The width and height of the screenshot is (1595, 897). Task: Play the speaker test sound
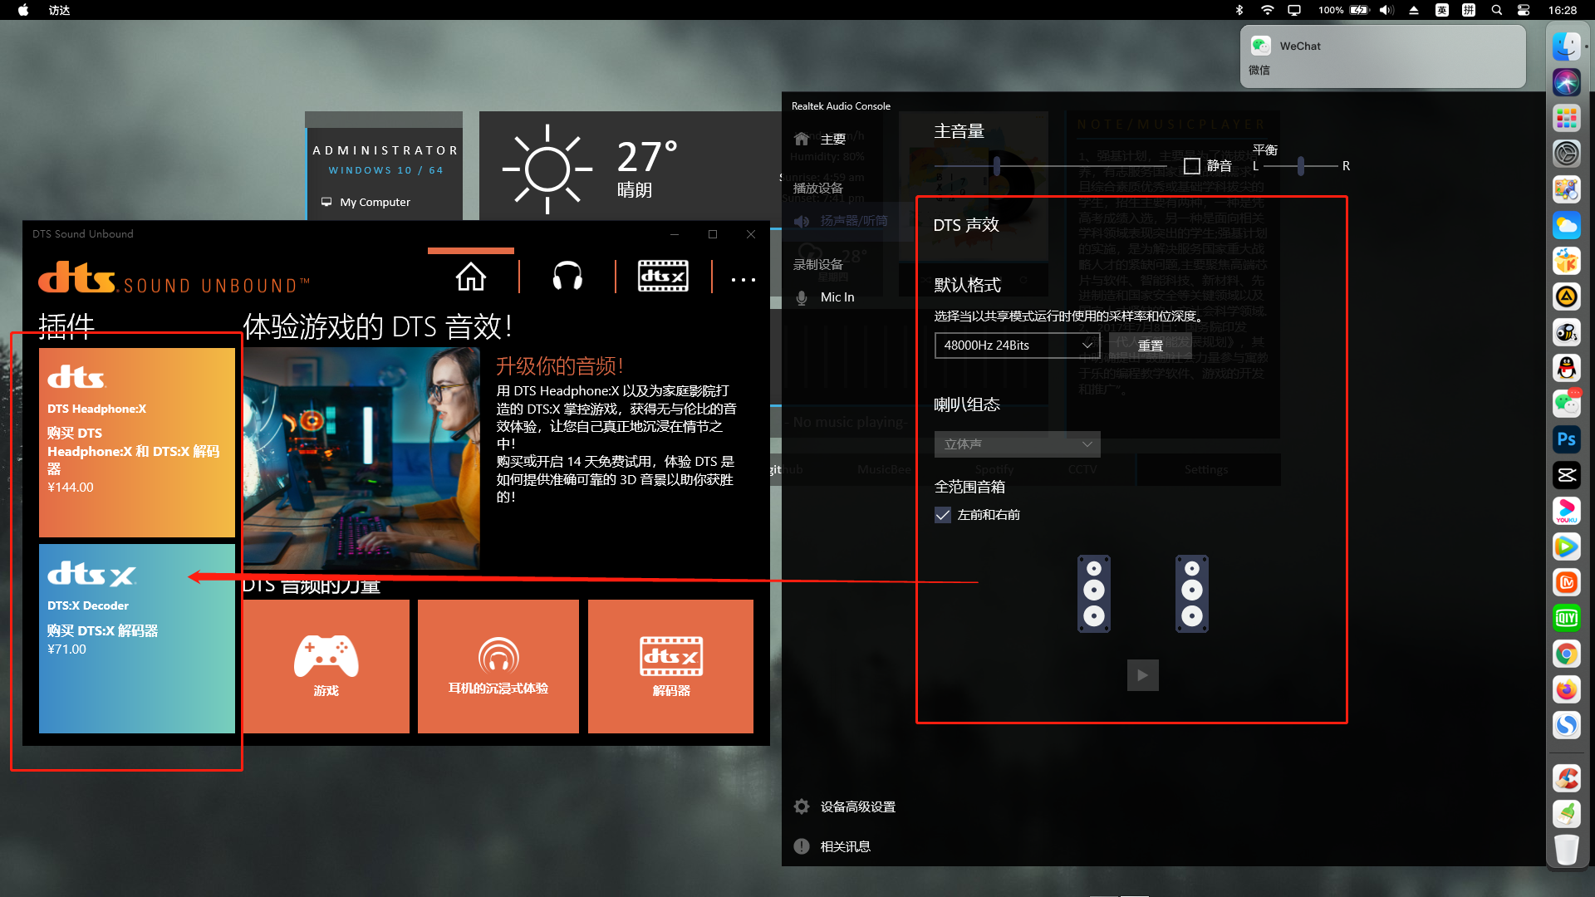(1143, 675)
